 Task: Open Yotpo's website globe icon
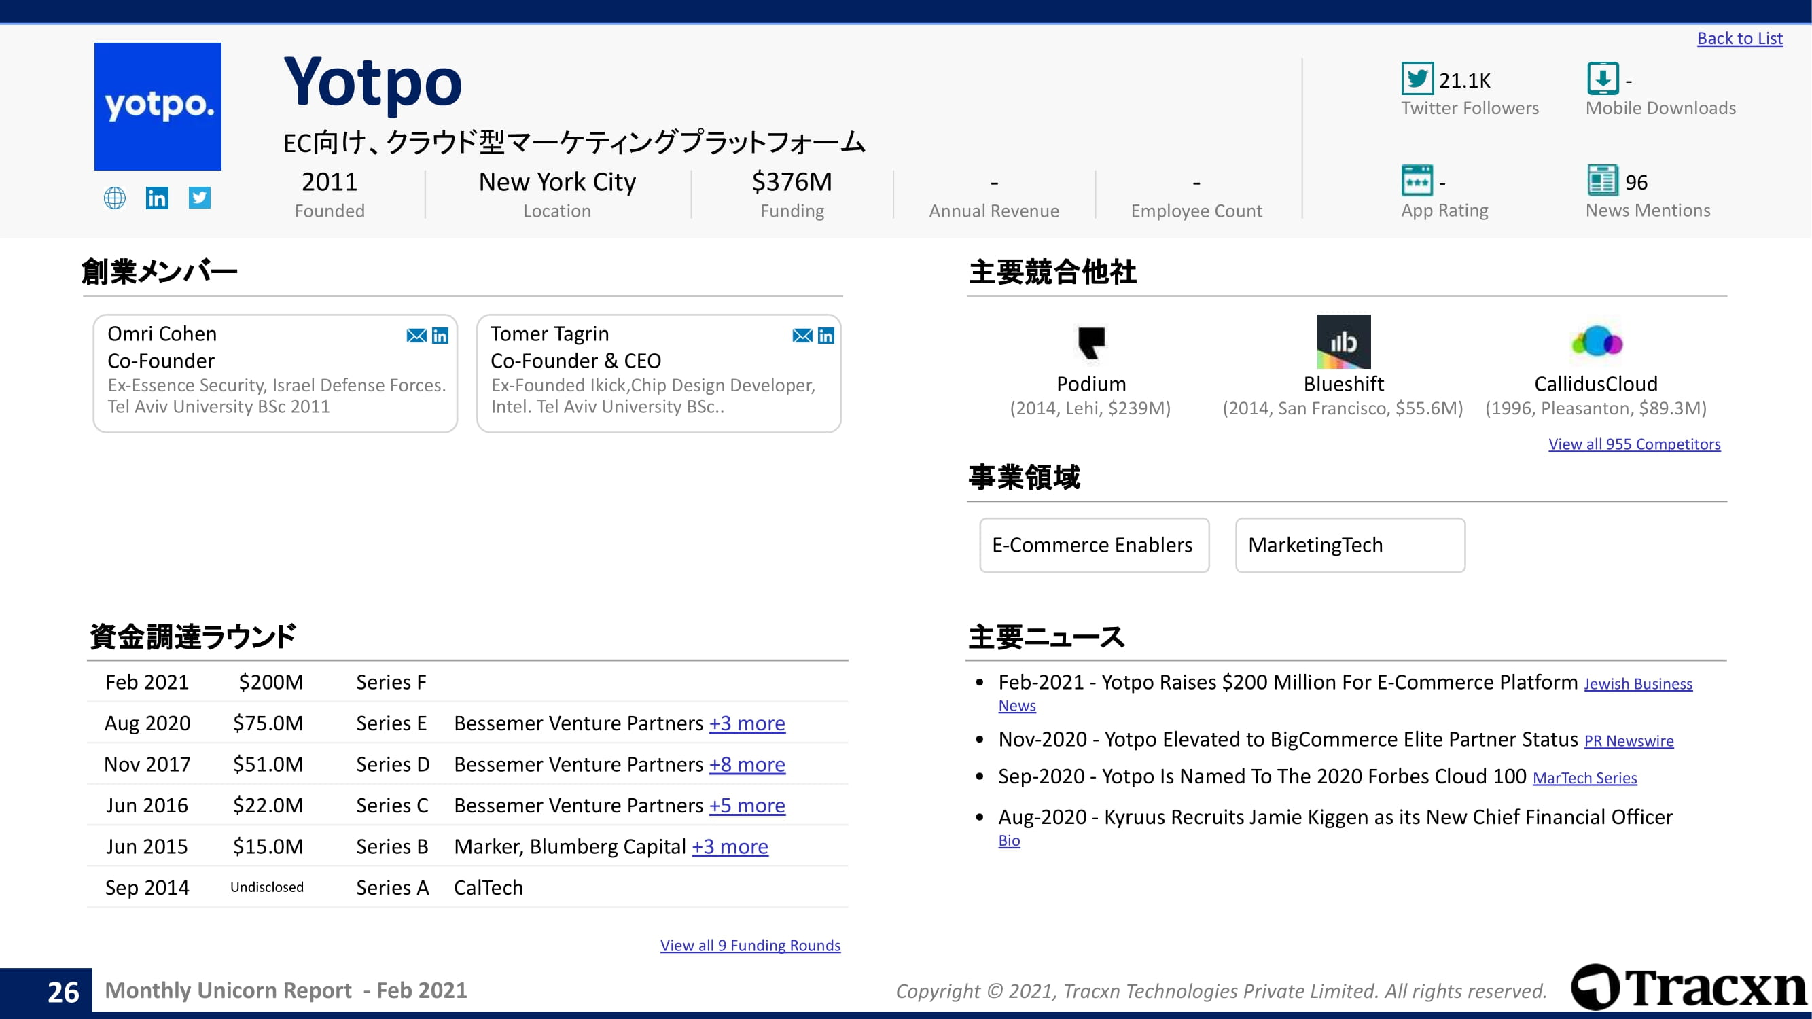(115, 198)
